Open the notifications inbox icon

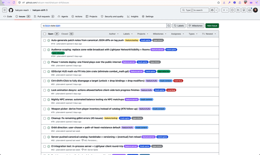point(250,10)
